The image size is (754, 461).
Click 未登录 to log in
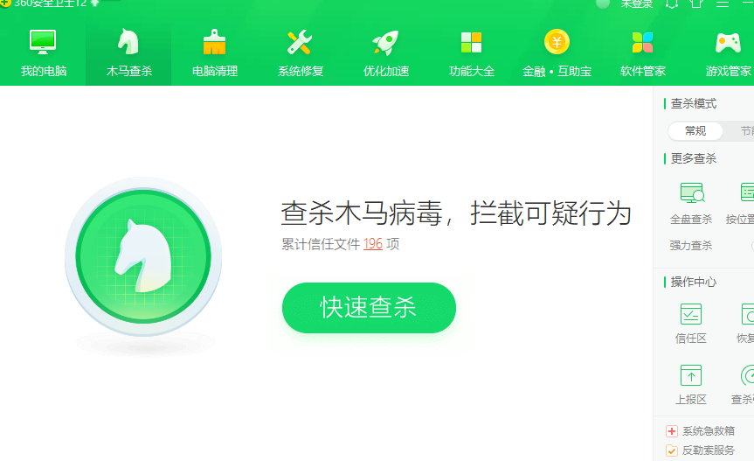point(636,3)
